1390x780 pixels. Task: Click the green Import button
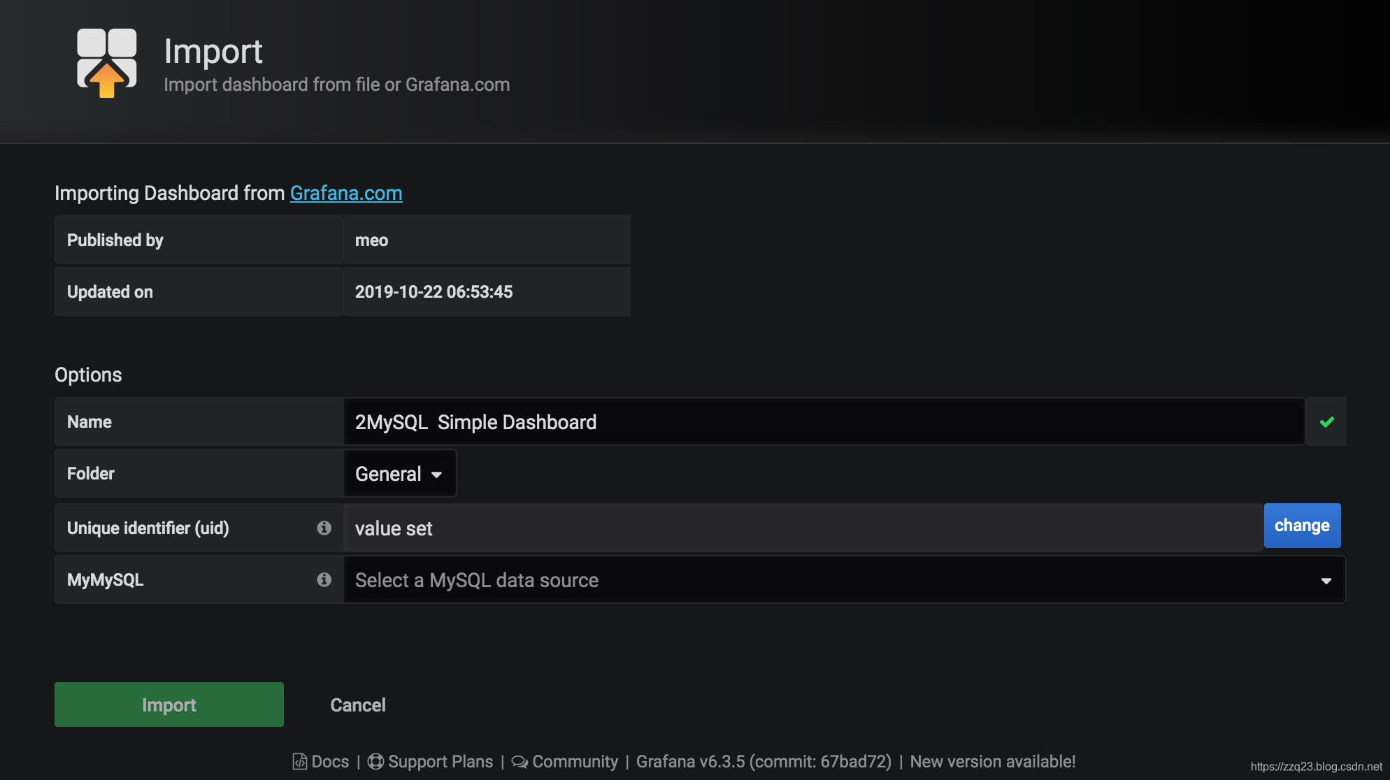point(169,705)
